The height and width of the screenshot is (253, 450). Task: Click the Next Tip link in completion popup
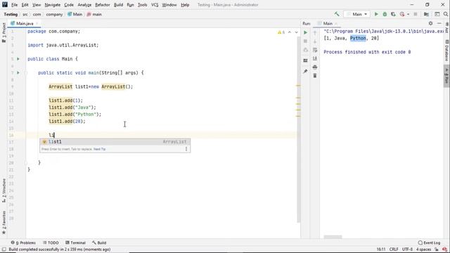click(x=100, y=149)
